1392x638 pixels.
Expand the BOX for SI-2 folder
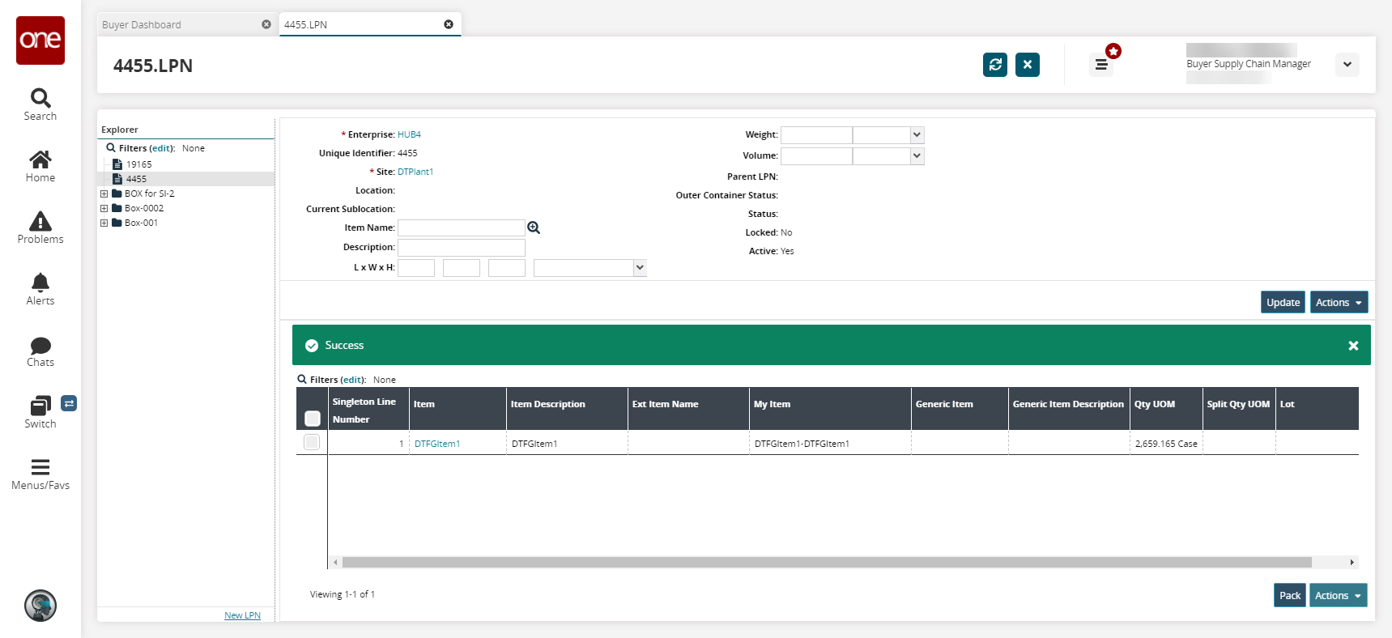[x=104, y=194]
